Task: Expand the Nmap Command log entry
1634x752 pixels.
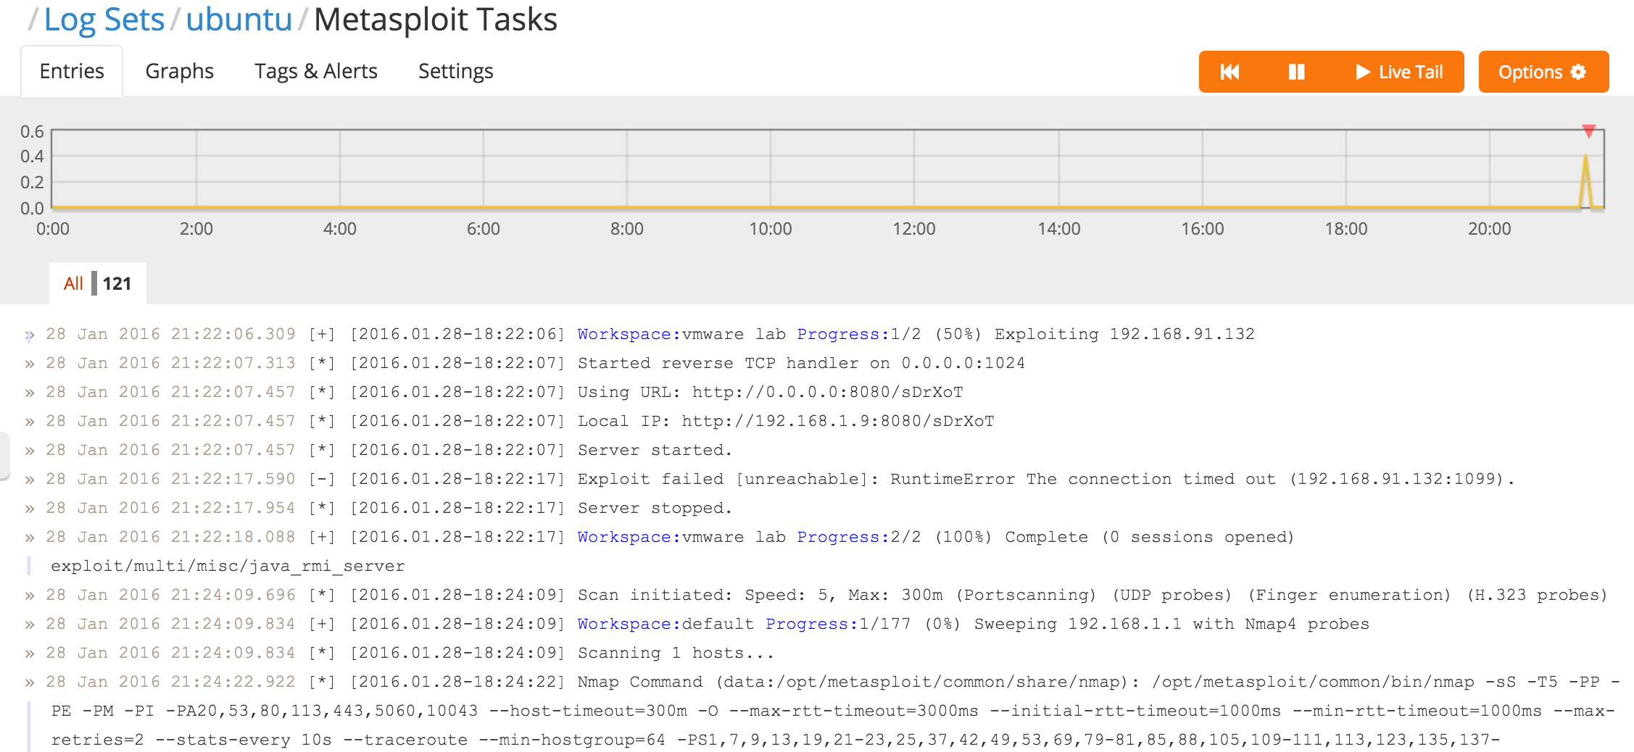Action: click(x=30, y=682)
